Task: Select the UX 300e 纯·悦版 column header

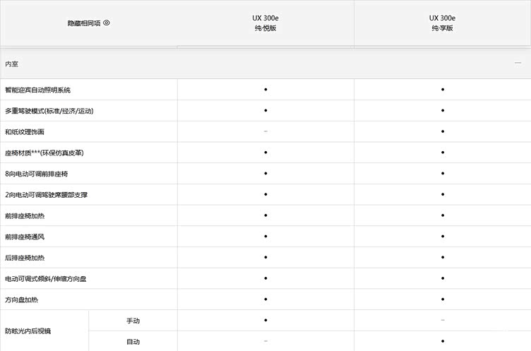Action: point(265,23)
